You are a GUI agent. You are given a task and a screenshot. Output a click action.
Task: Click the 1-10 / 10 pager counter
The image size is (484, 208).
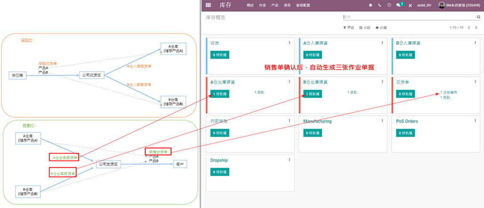pyautogui.click(x=457, y=28)
